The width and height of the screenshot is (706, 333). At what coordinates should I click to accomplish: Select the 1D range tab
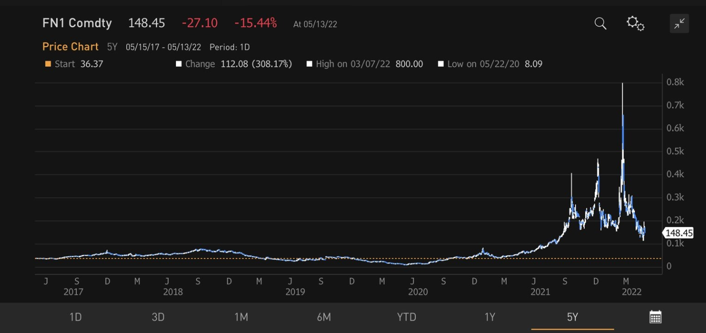[x=75, y=317]
